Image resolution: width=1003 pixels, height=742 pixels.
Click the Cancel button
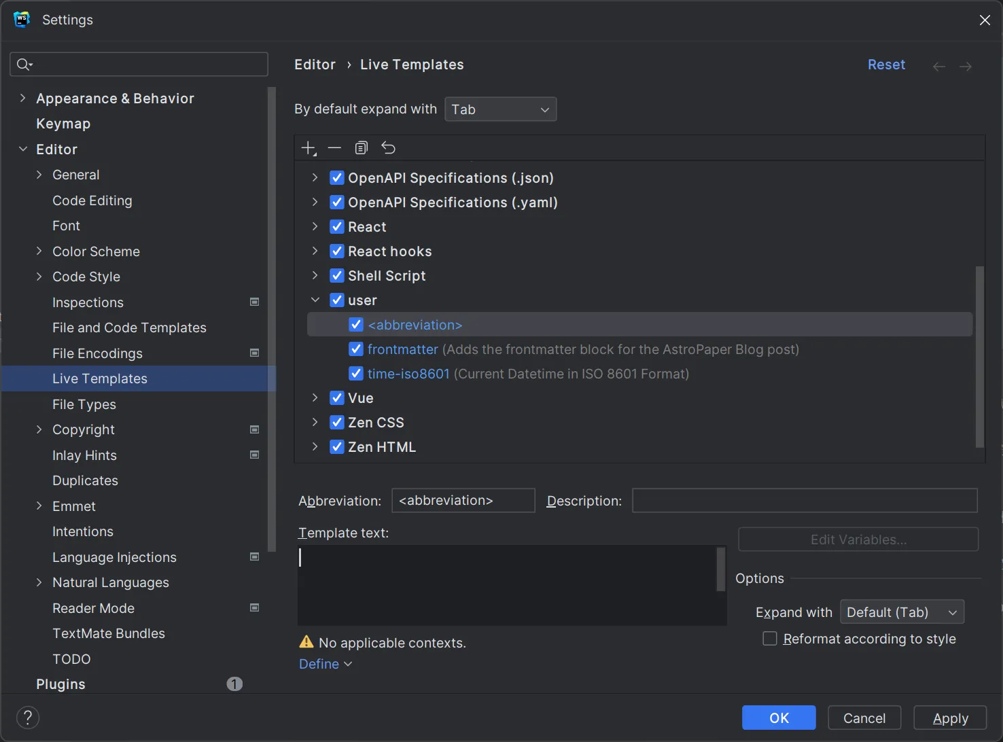point(864,718)
